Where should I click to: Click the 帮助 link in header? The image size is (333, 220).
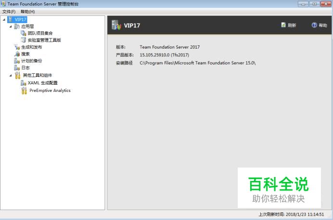tap(323, 25)
